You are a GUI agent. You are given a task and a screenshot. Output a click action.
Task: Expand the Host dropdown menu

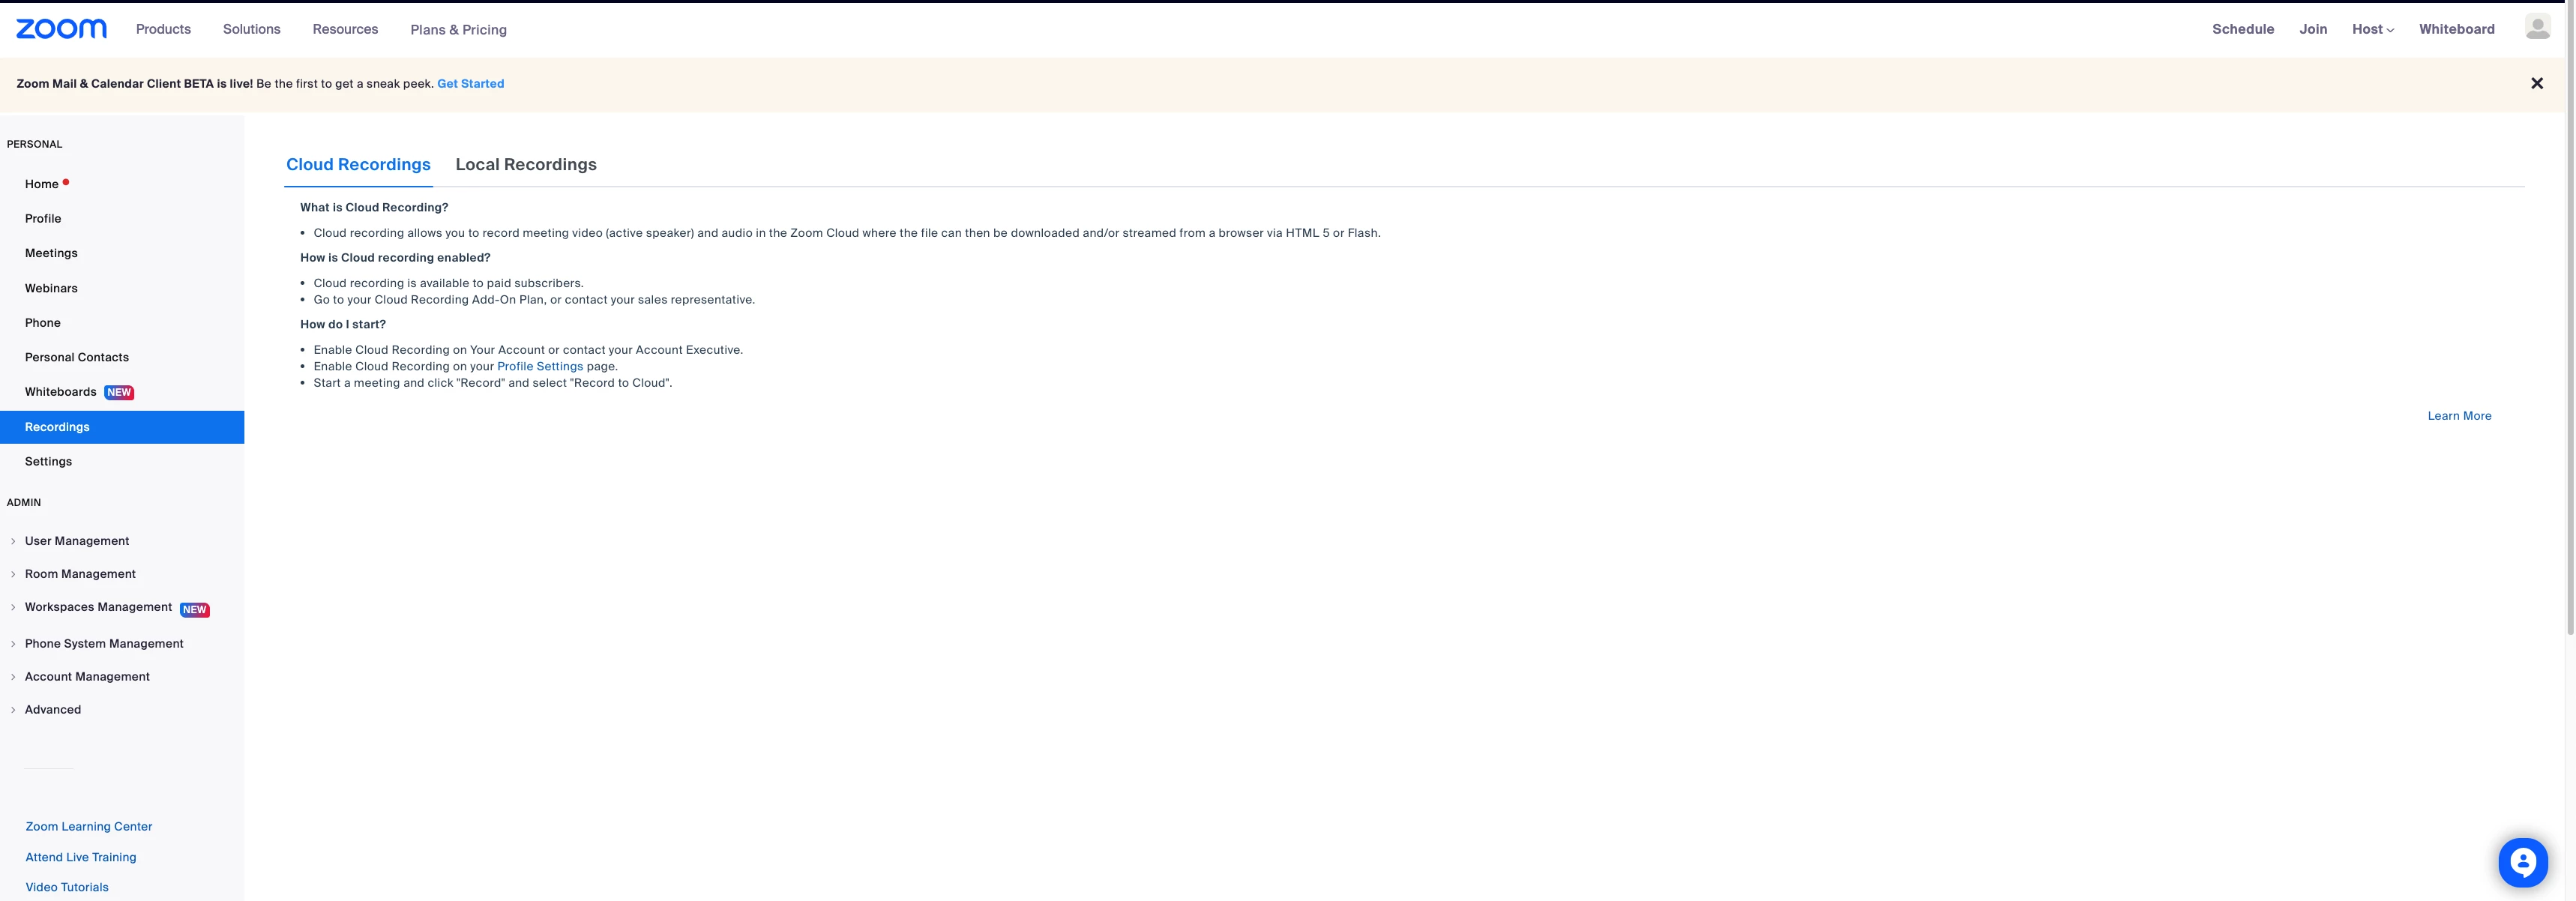[2372, 30]
